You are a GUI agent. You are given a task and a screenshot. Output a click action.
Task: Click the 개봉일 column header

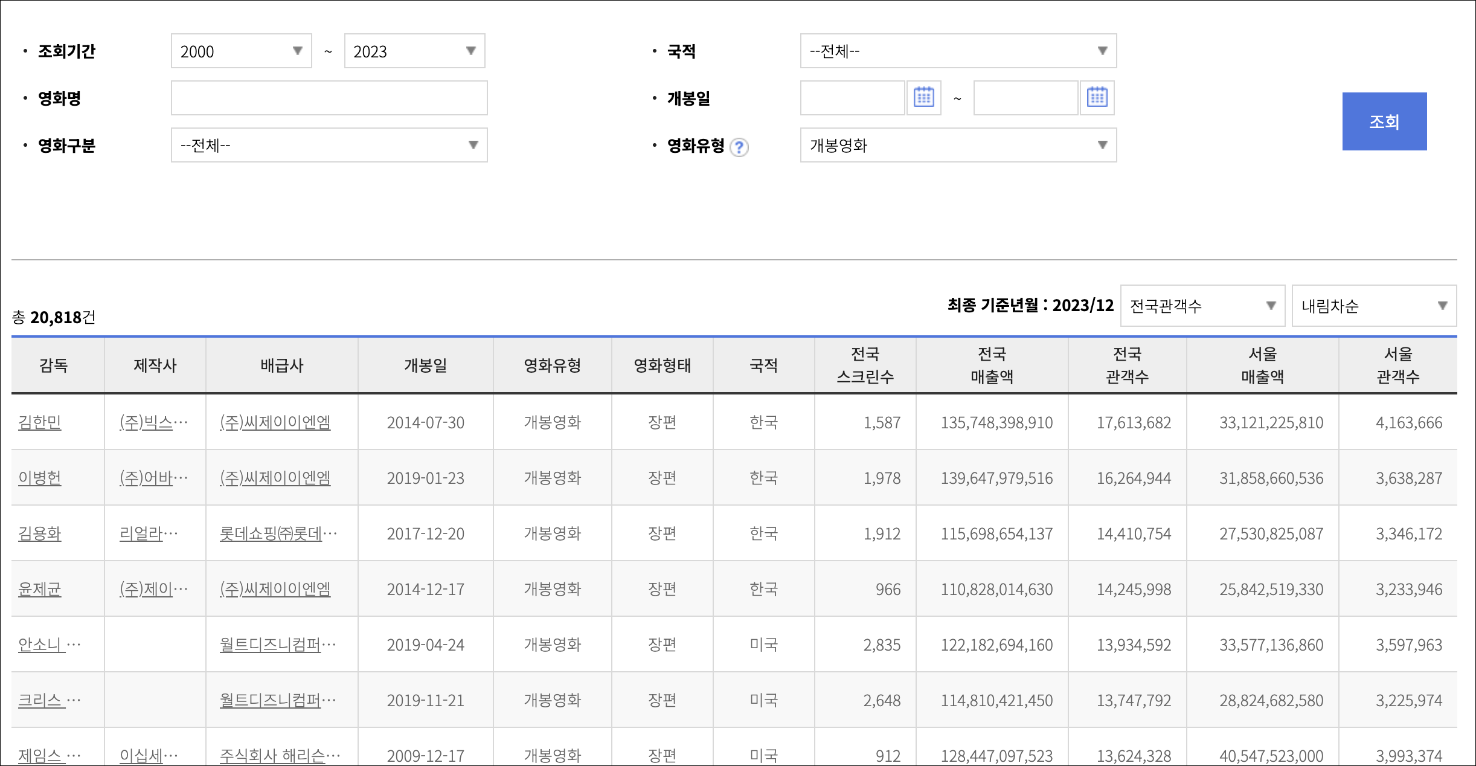point(426,364)
